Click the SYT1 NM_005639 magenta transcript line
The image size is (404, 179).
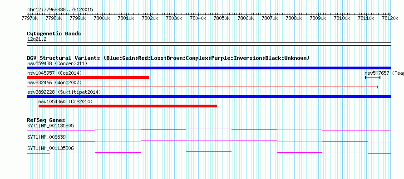pyautogui.click(x=209, y=141)
